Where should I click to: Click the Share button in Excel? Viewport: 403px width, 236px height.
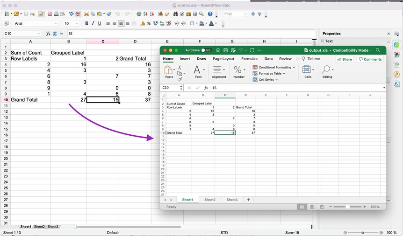coord(344,59)
